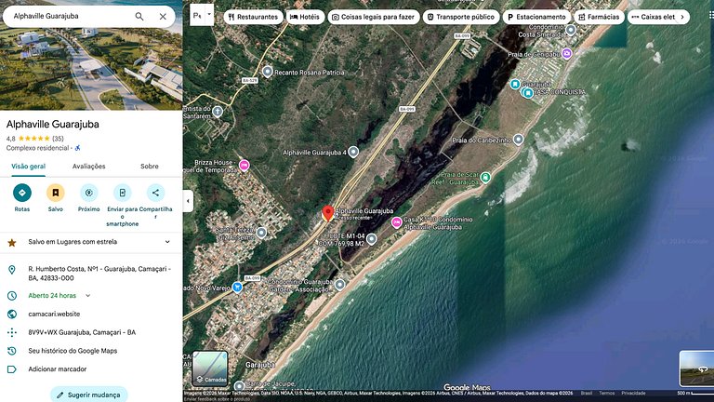Open the Termos link
The image size is (714, 402).
click(x=606, y=393)
